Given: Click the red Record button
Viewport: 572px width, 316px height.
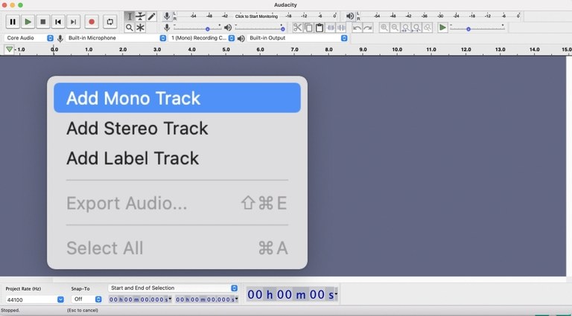Looking at the screenshot, I should [92, 22].
